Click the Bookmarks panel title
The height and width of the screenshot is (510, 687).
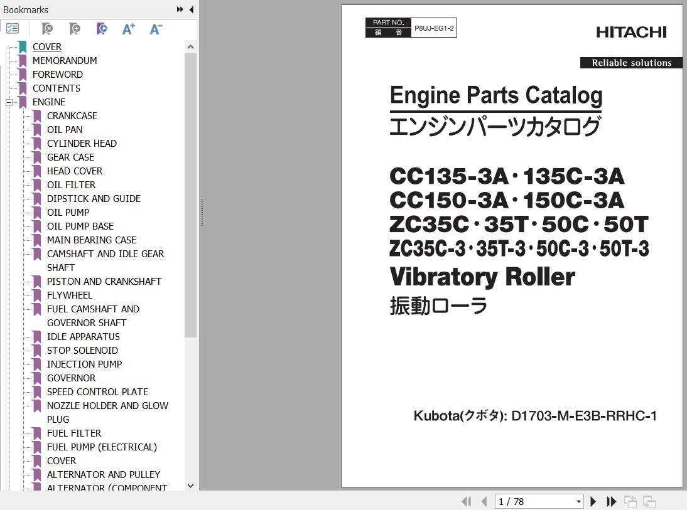click(x=25, y=9)
